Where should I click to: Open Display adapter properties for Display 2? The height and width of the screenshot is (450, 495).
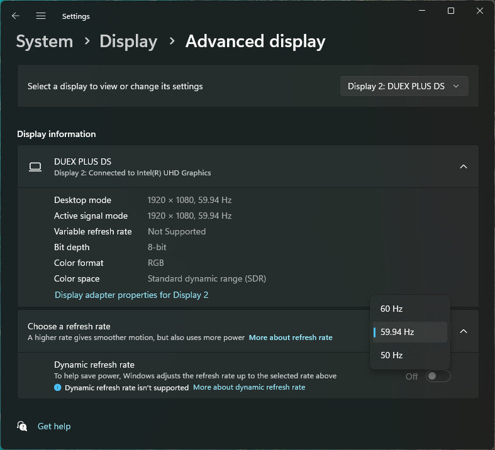[131, 295]
